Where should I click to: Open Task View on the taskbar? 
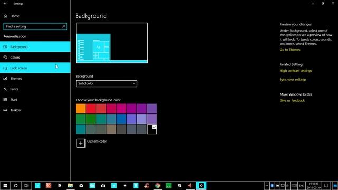(x=26, y=185)
